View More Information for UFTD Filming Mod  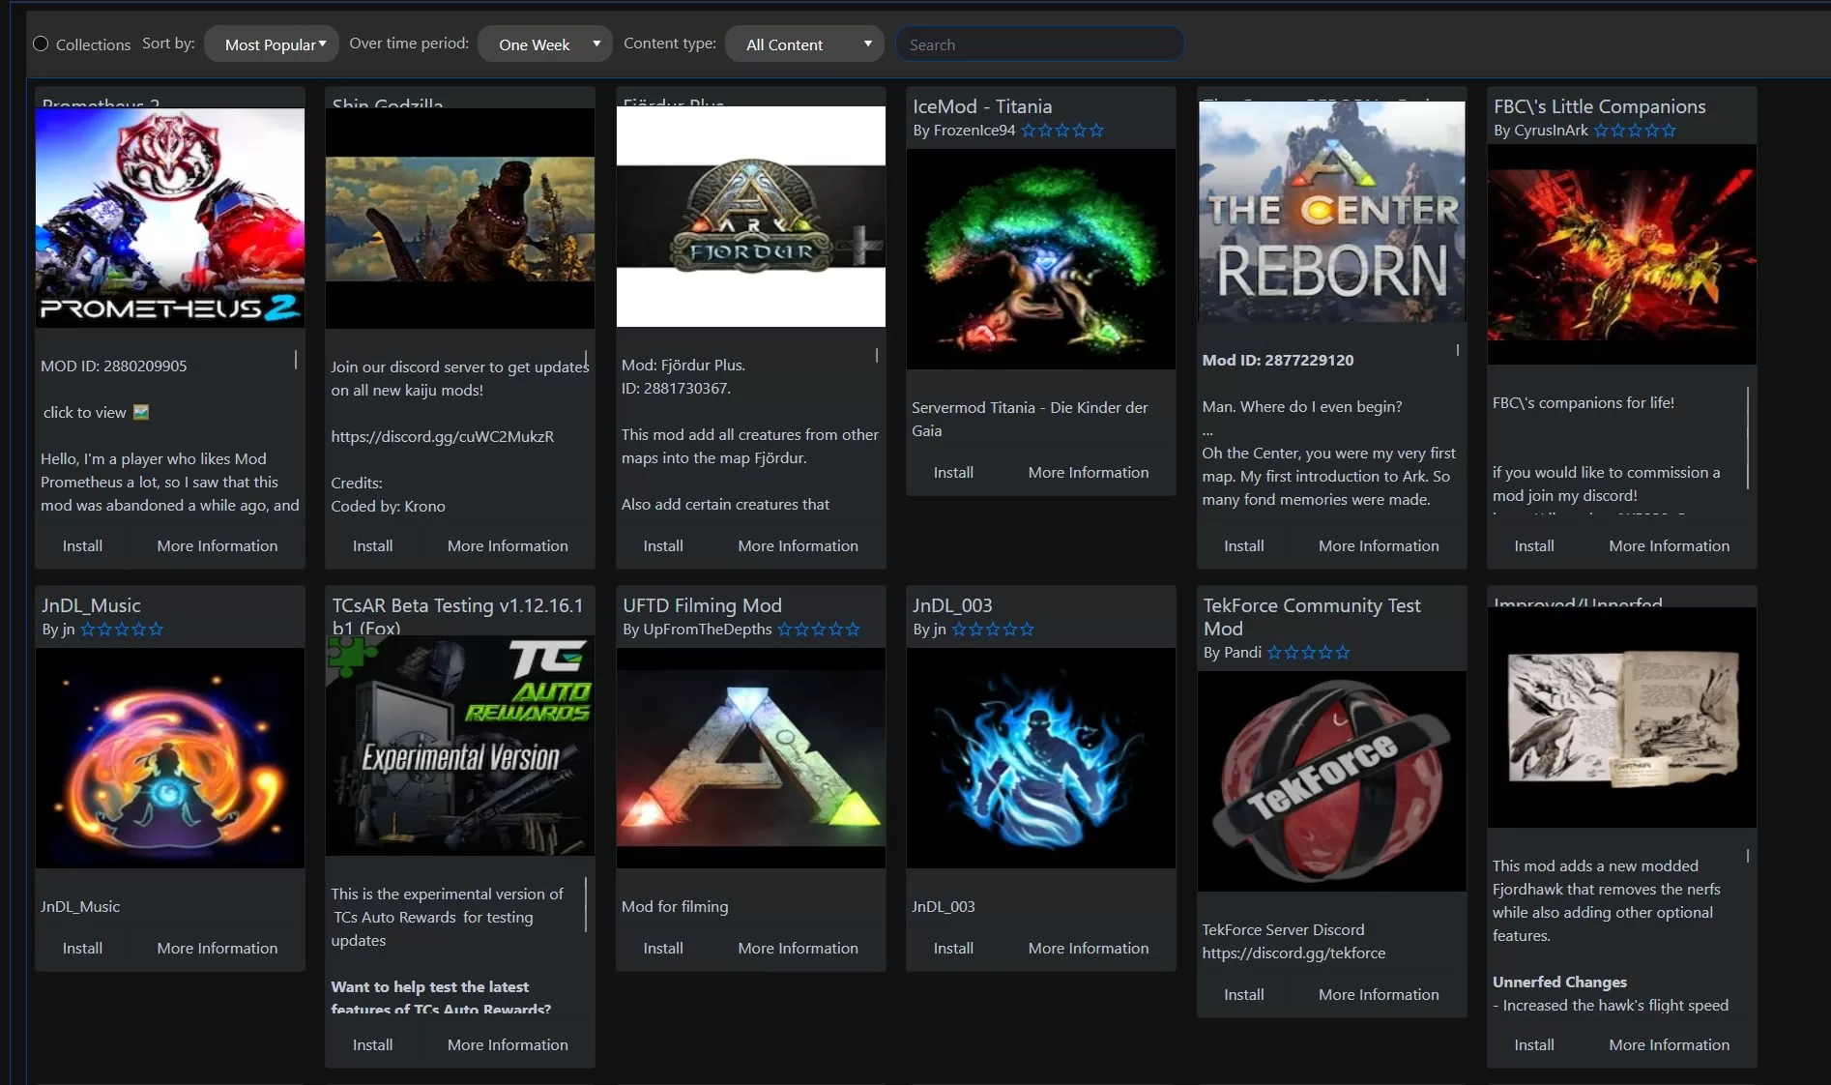[799, 948]
